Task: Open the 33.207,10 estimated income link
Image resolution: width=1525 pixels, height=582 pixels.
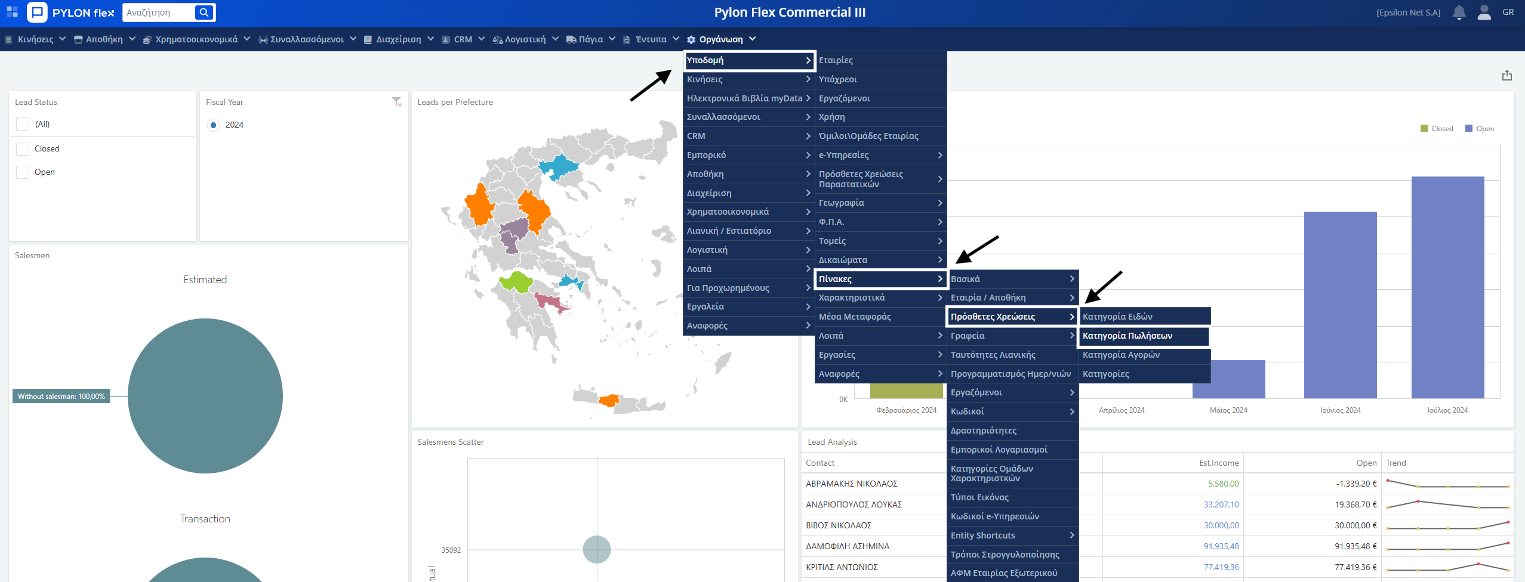Action: [x=1221, y=504]
